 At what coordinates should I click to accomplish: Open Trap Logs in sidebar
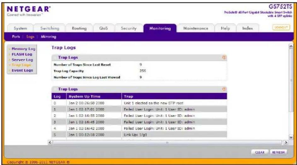[x=21, y=65]
